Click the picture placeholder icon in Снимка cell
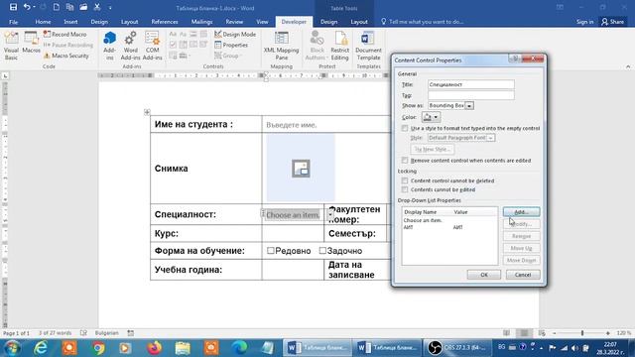Viewport: 635px width, 357px height. pos(301,169)
